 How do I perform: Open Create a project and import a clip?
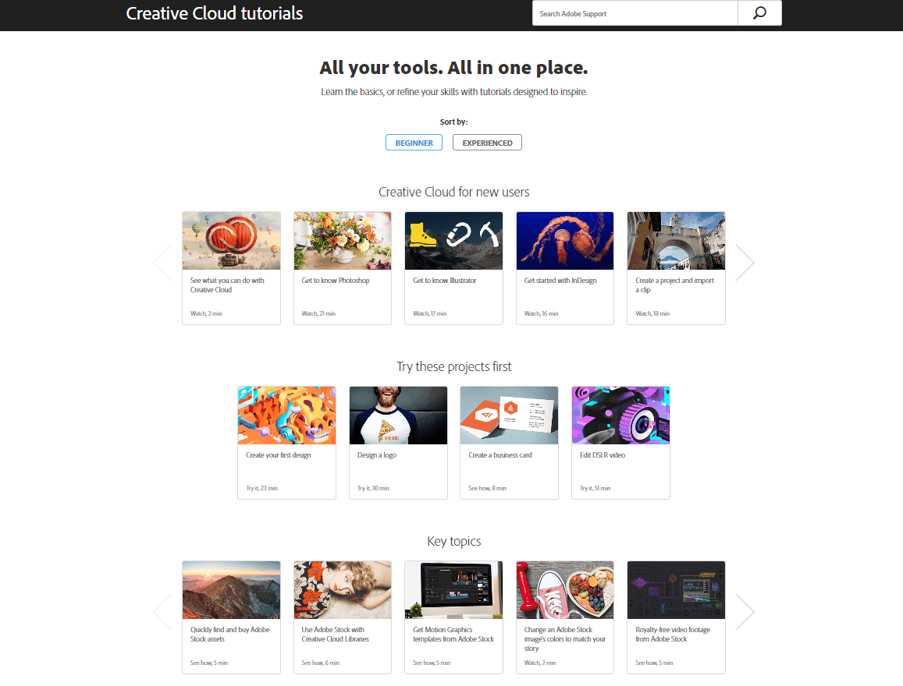tap(676, 268)
